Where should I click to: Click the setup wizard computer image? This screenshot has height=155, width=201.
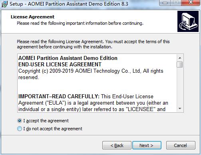pos(188,22)
